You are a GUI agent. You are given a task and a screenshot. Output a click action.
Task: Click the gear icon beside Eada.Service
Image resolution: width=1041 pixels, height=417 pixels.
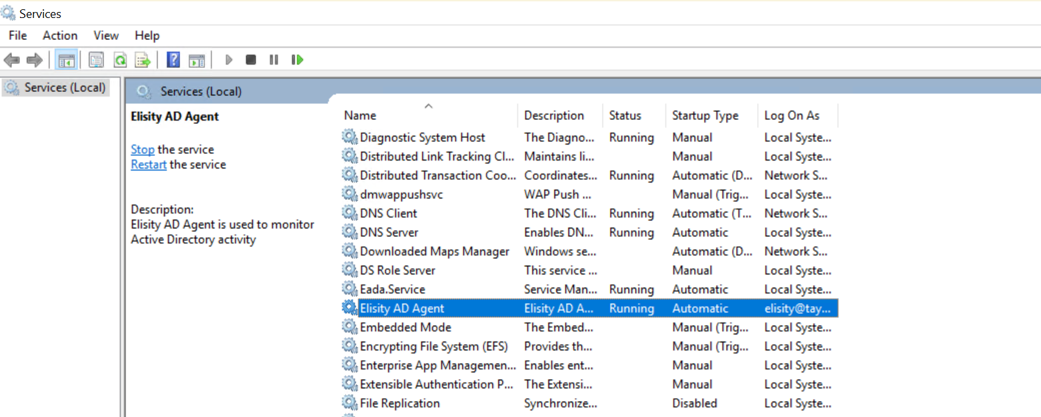(x=350, y=289)
